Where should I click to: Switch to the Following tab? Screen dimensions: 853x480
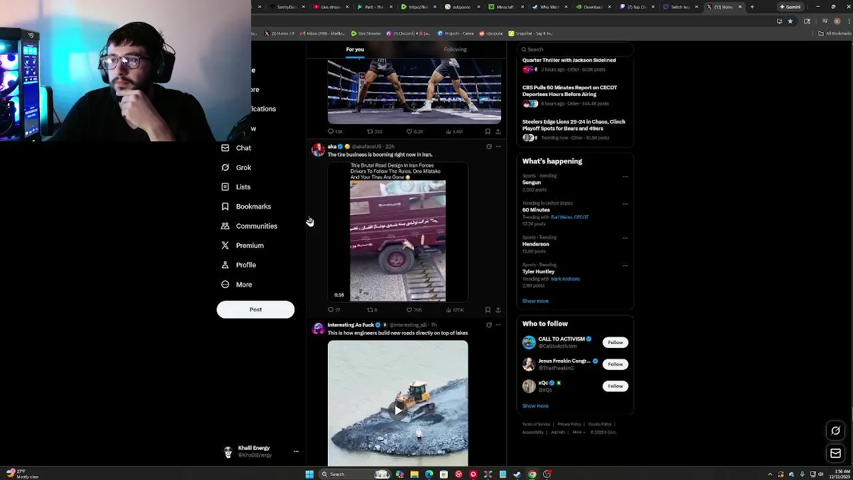click(x=455, y=49)
